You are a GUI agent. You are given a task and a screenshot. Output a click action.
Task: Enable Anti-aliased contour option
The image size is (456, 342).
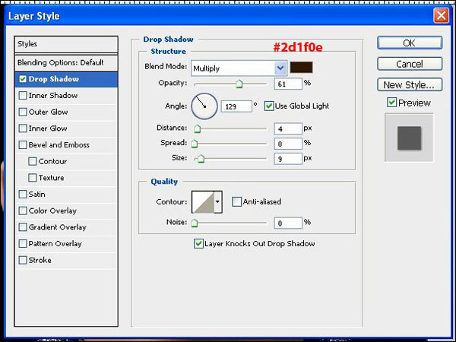point(237,201)
